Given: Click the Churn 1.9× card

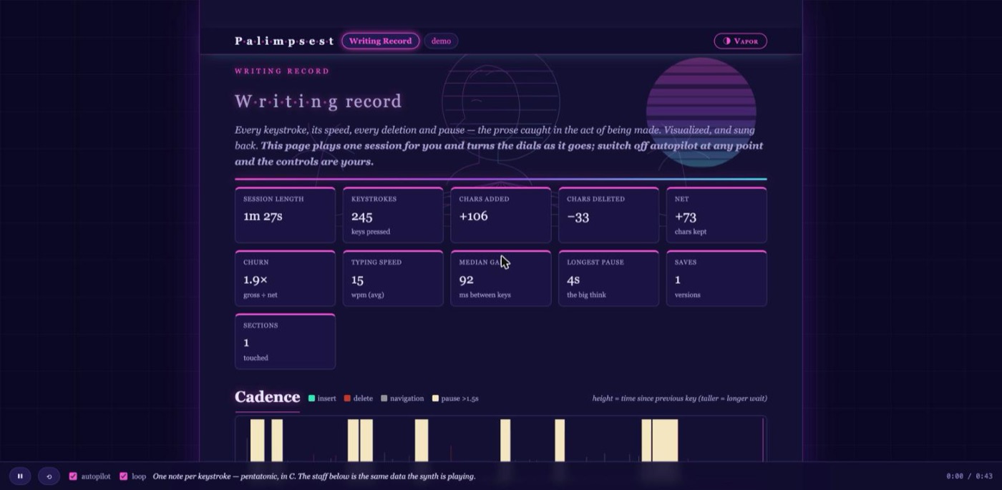Looking at the screenshot, I should pyautogui.click(x=285, y=278).
